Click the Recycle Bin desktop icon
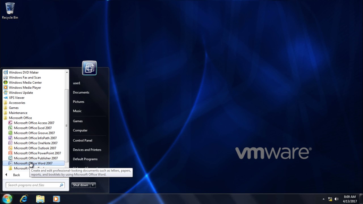 tap(10, 11)
